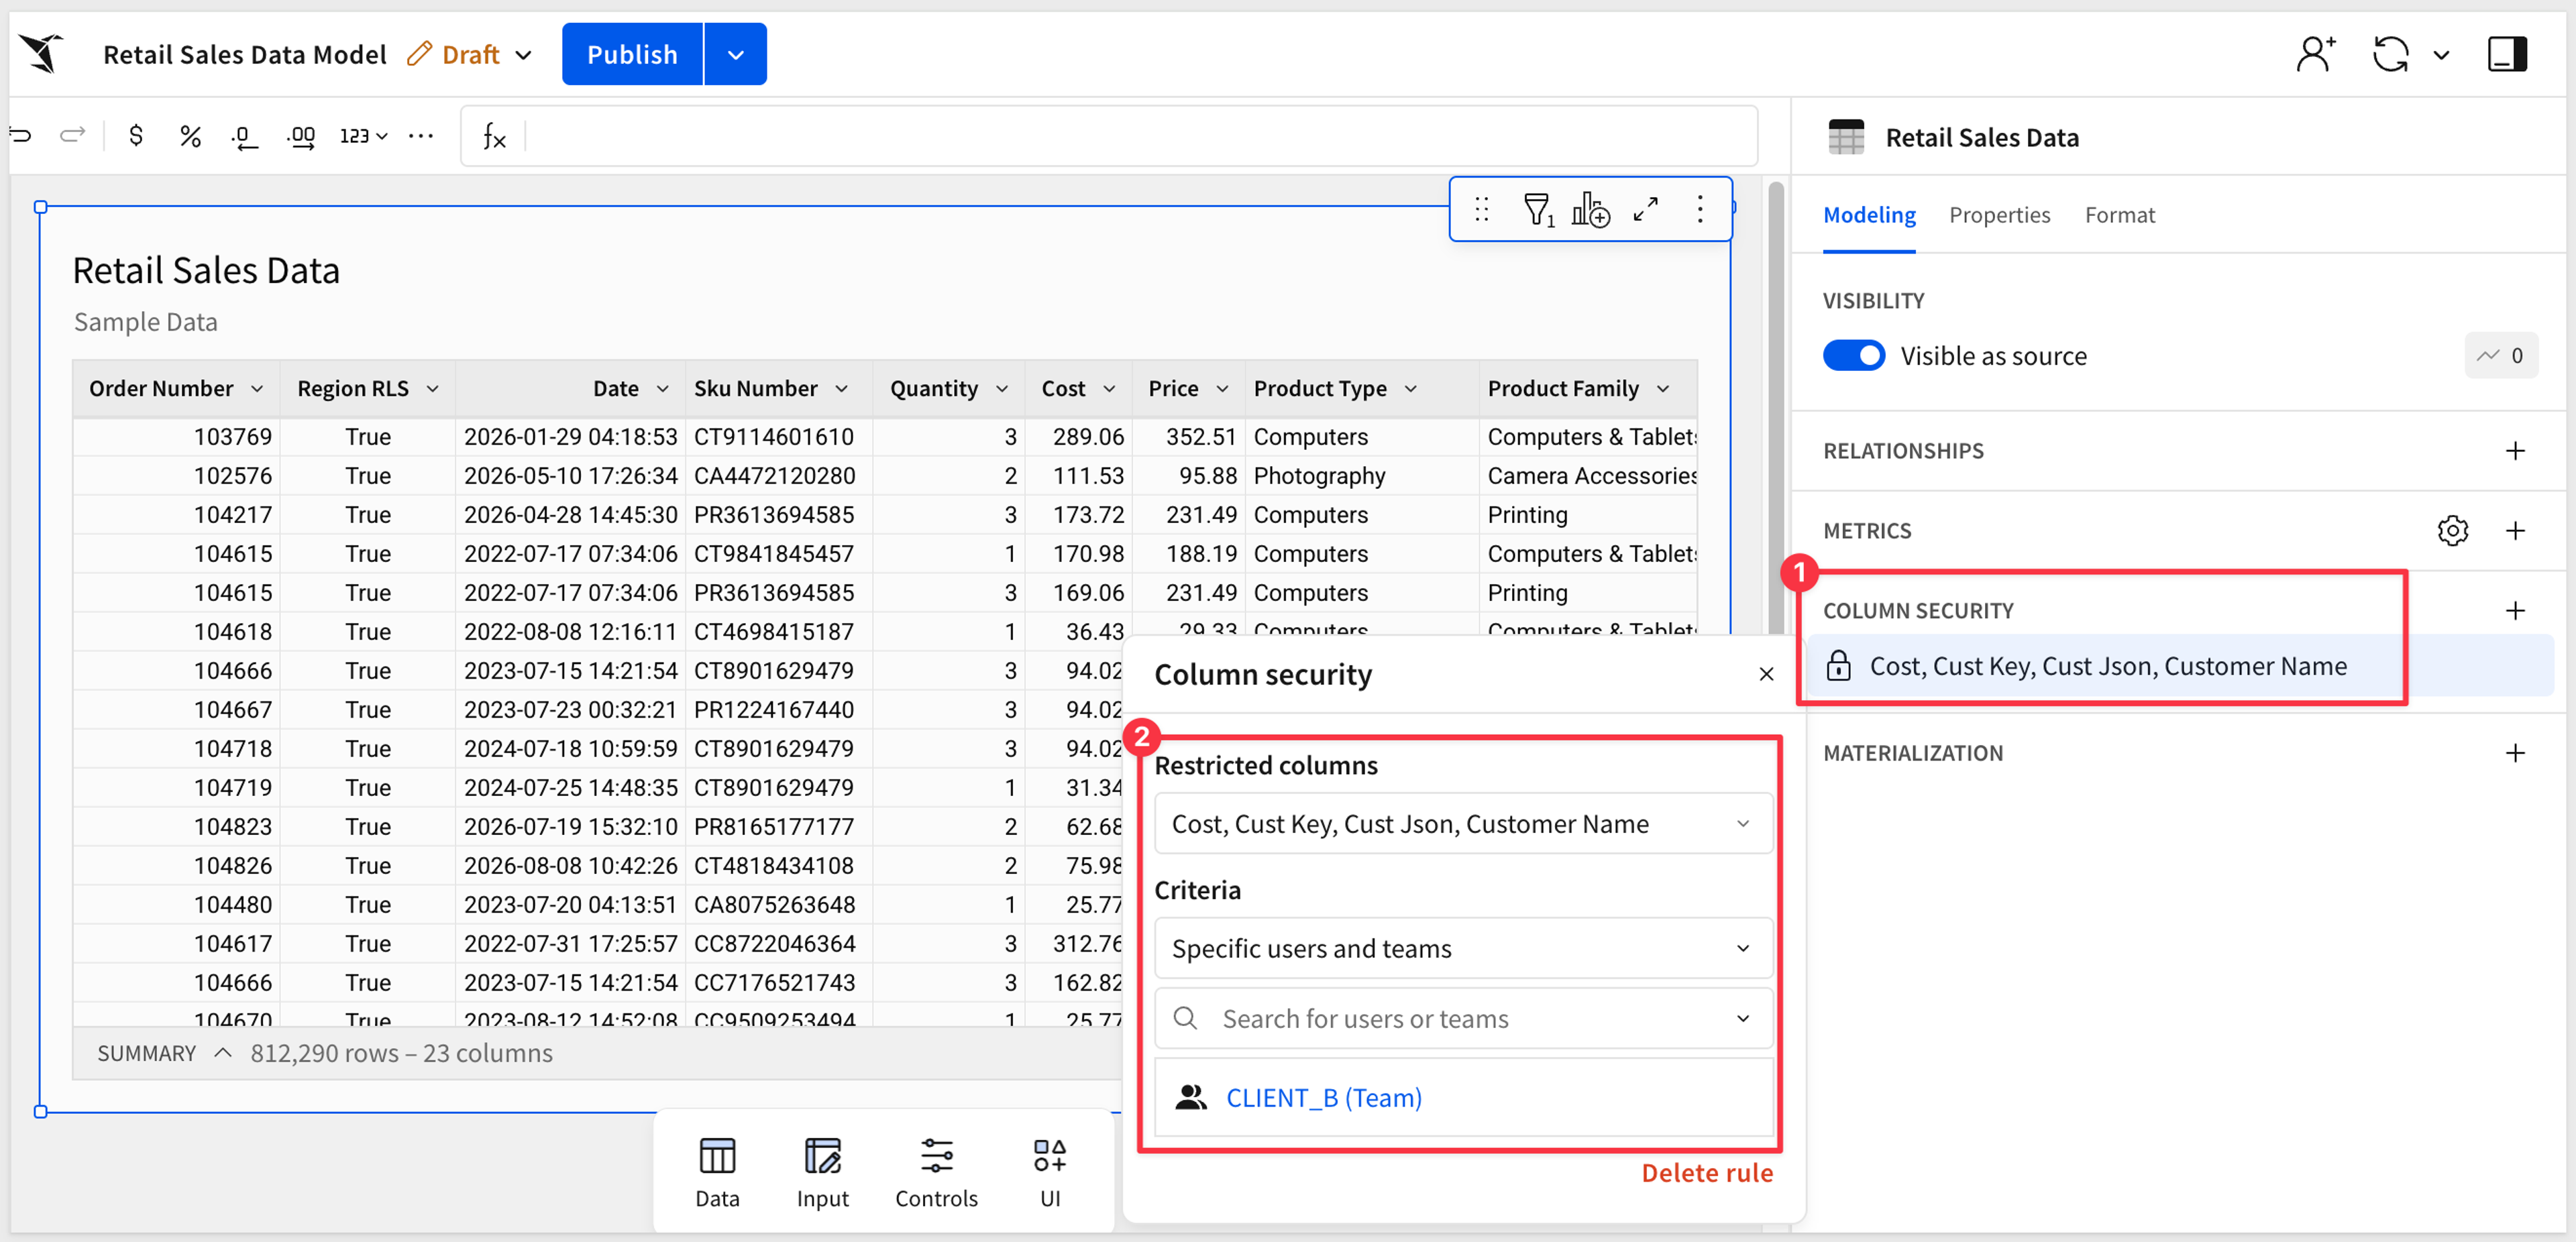
Task: Click the Sigma bird logo icon
Action: coord(41,54)
